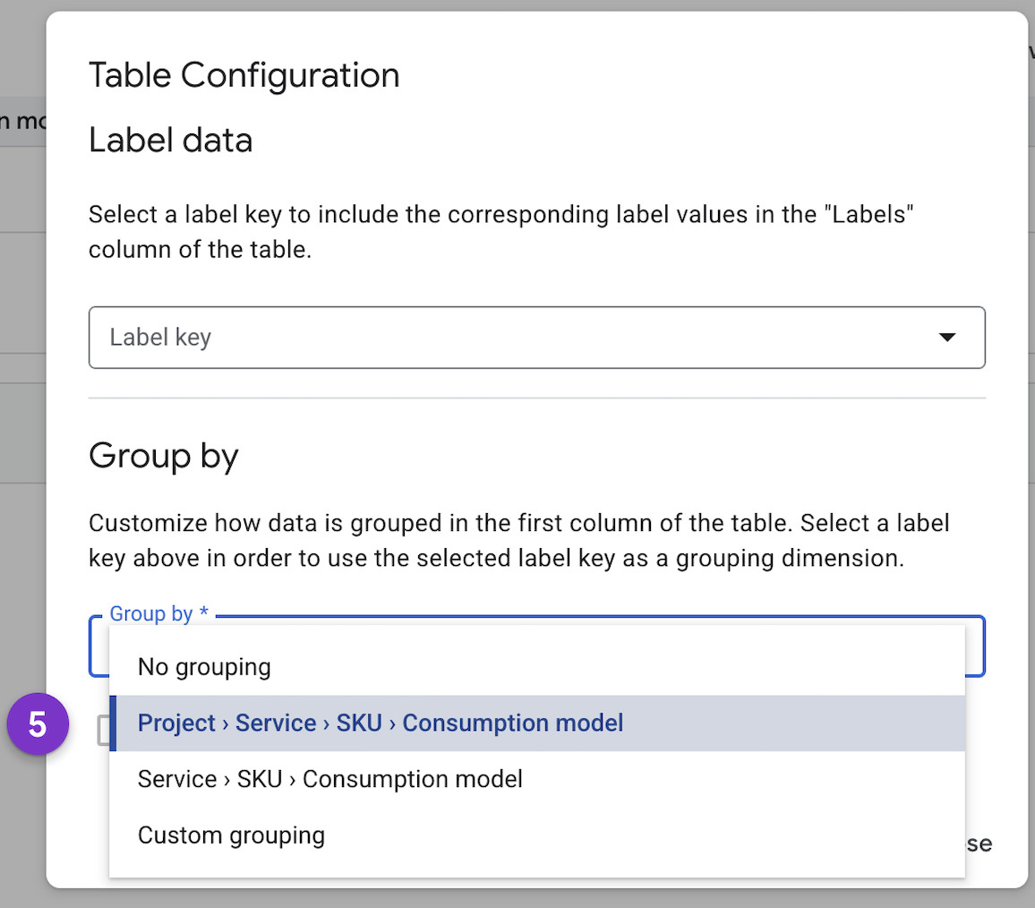Image resolution: width=1035 pixels, height=908 pixels.
Task: Click the purple step 5 marker
Action: [x=37, y=724]
